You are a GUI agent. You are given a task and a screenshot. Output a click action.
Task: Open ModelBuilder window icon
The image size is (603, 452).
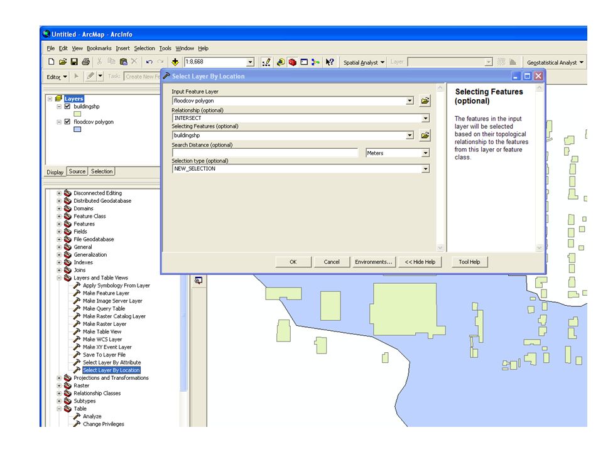click(x=316, y=62)
